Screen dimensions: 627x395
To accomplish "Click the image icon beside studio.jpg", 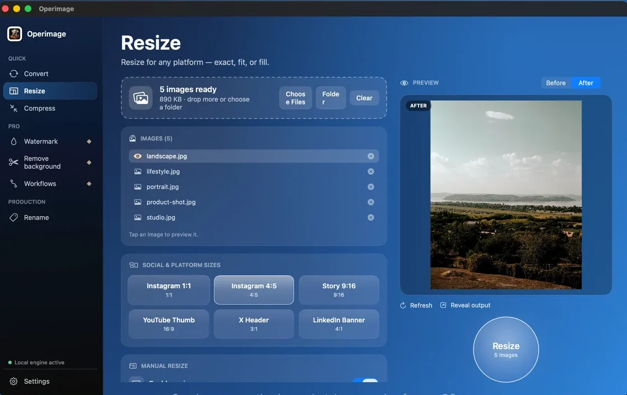I will point(137,218).
